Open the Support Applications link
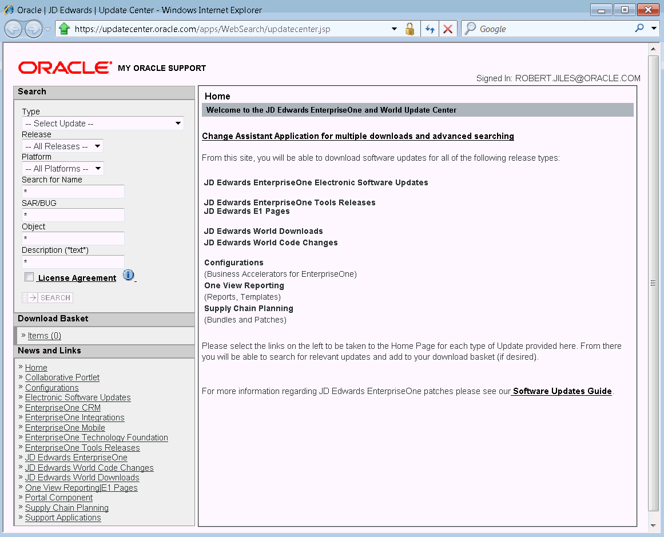Viewport: 664px width, 537px height. [63, 518]
